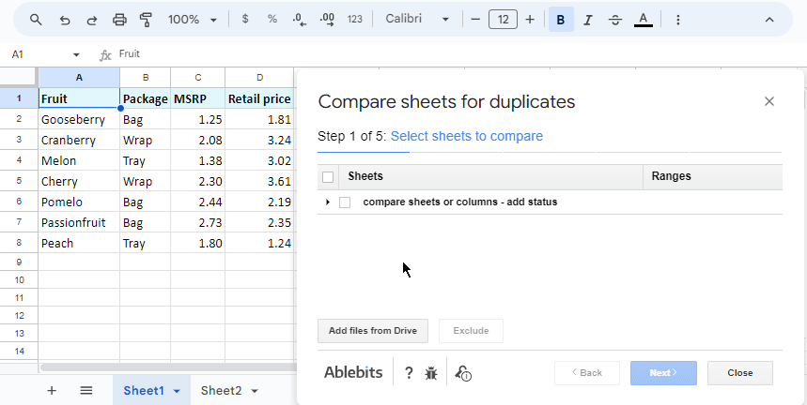Image resolution: width=807 pixels, height=405 pixels.
Task: Open the zoom 100% dropdown
Action: click(192, 20)
